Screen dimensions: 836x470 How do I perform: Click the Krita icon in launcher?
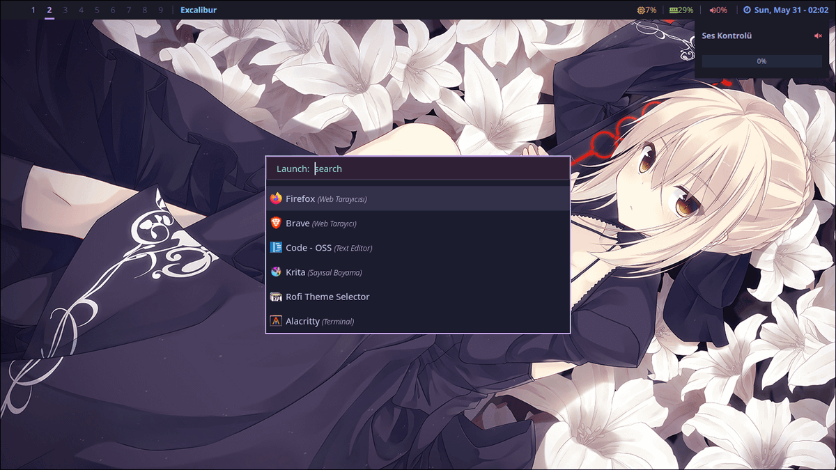[276, 272]
